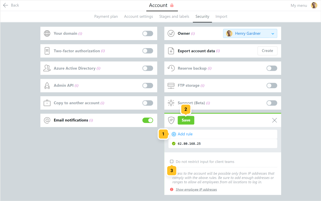321x201 pixels.
Task: Click the Reserve backup clock icon
Action: 171,68
